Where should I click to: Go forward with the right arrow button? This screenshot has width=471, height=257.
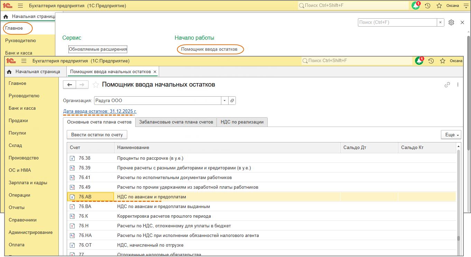tap(82, 85)
